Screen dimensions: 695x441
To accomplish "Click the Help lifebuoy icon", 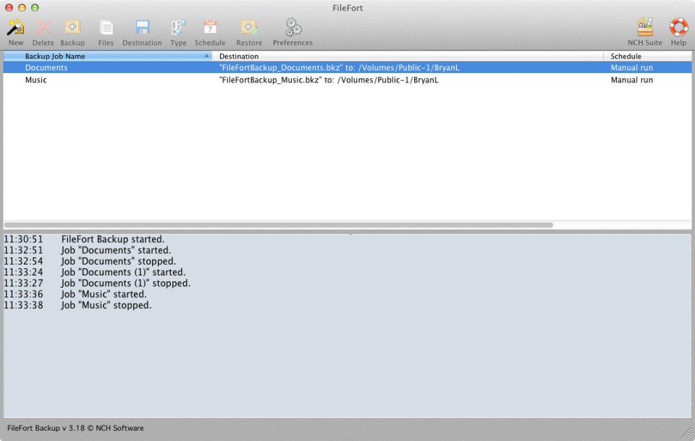I will [x=678, y=29].
